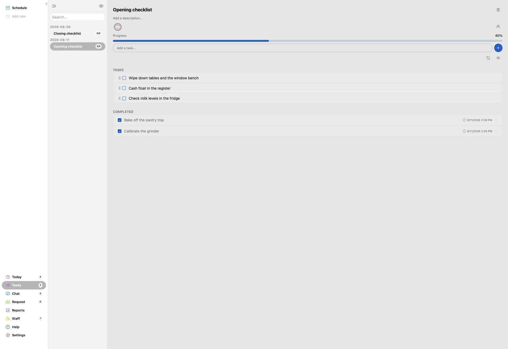Image resolution: width=508 pixels, height=349 pixels.
Task: Open Settings from the sidebar
Action: click(24, 335)
